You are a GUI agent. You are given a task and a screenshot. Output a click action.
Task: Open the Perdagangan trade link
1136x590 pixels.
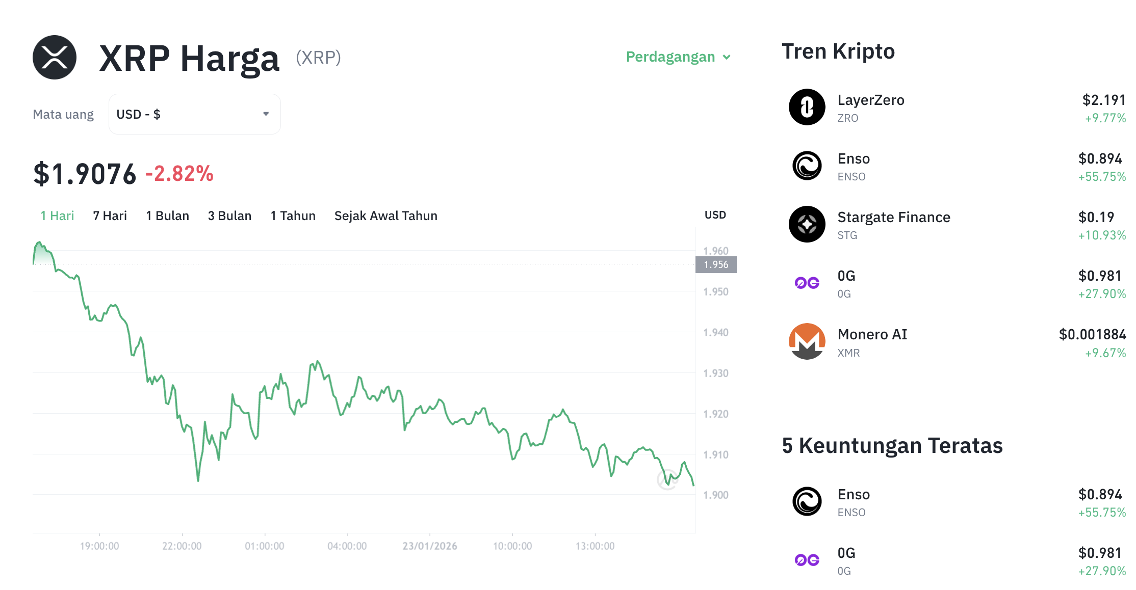pos(670,57)
